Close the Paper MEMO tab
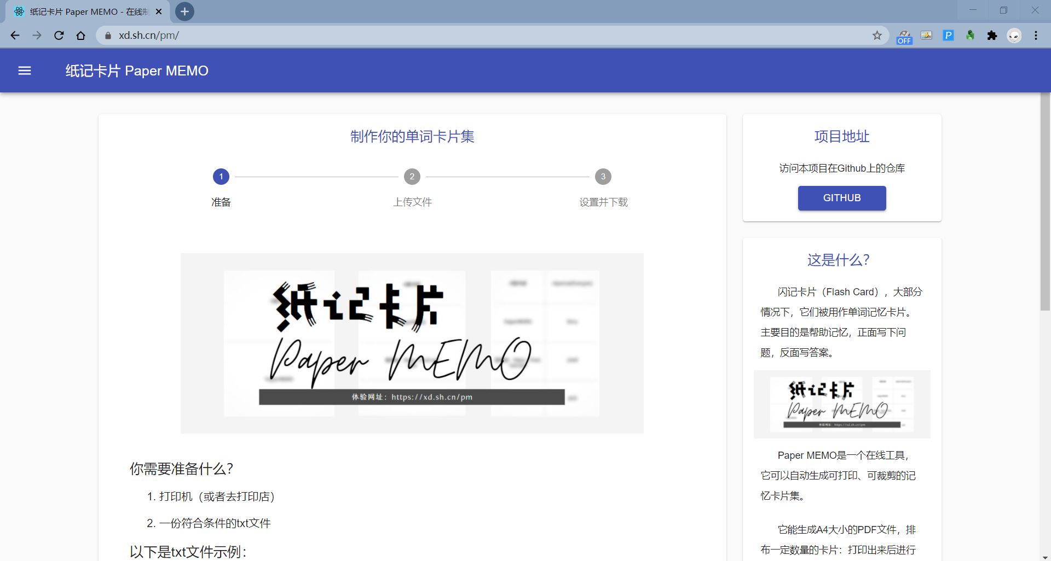This screenshot has height=561, width=1051. [x=159, y=11]
